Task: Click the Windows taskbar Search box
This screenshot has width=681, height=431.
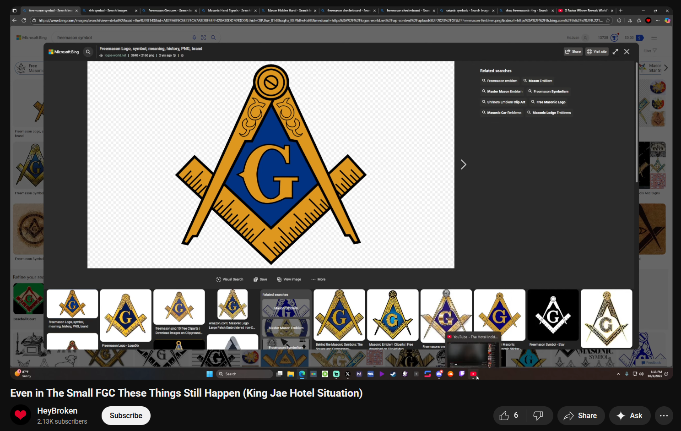Action: point(245,374)
